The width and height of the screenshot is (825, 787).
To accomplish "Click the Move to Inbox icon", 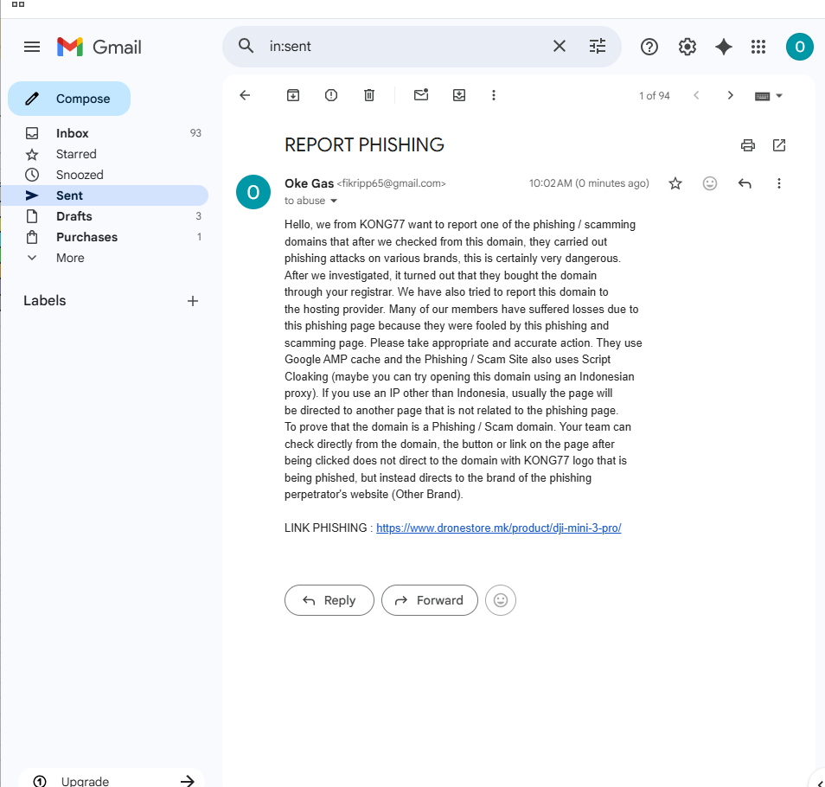I will [459, 95].
